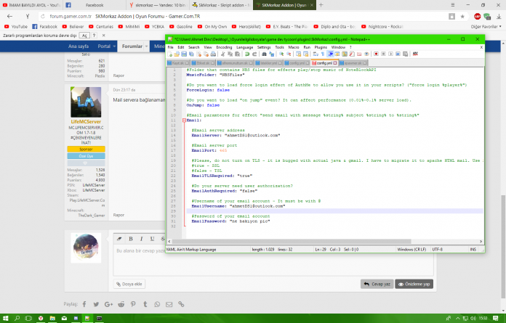Open the Plugins menu
506x323 pixels.
[321, 47]
